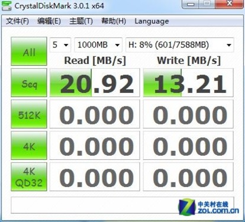Start the Seq benchmark test

[29, 82]
